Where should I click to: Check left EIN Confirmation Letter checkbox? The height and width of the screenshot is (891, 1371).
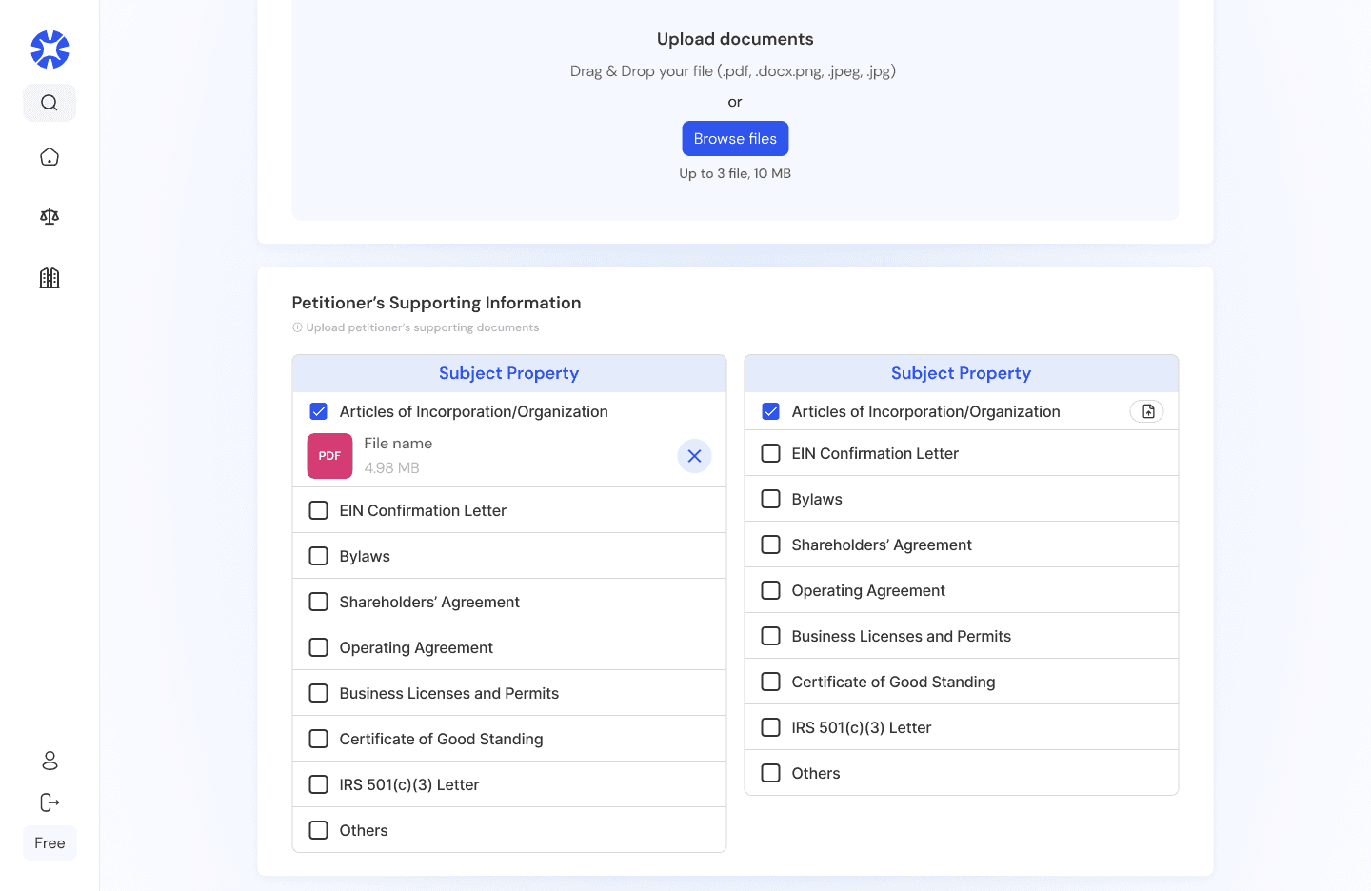(x=319, y=510)
